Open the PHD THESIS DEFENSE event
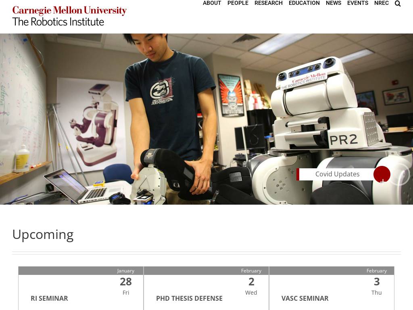The width and height of the screenshot is (413, 310). coord(190,298)
